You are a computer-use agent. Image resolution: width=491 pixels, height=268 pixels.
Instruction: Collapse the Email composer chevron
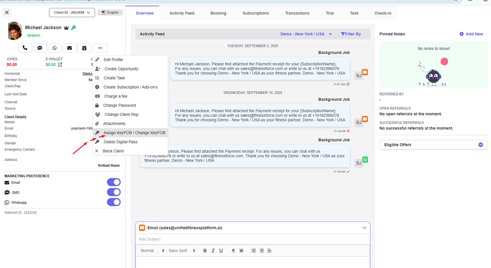tap(364, 228)
